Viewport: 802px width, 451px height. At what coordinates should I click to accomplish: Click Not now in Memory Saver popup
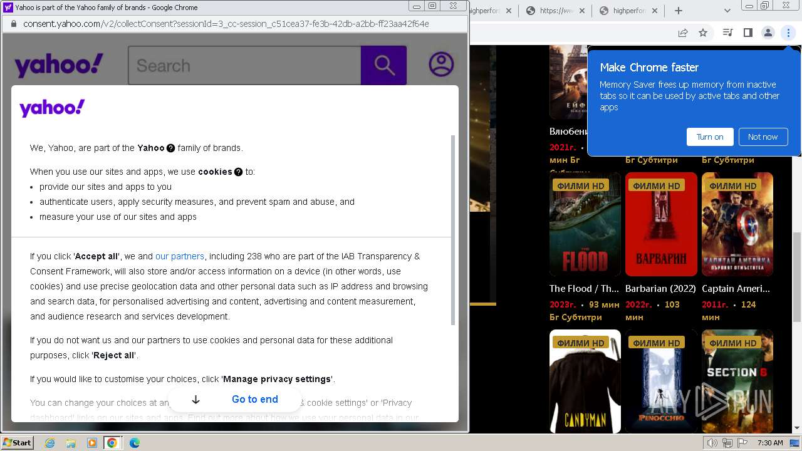[763, 137]
